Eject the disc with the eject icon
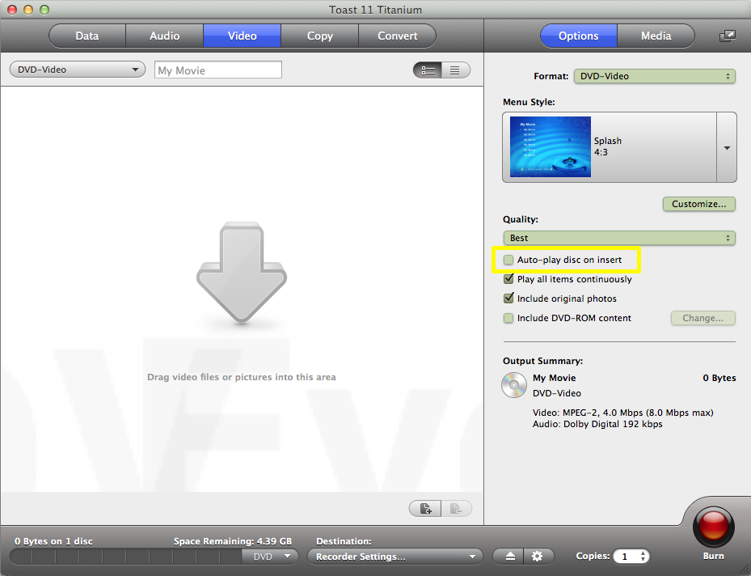 point(509,557)
